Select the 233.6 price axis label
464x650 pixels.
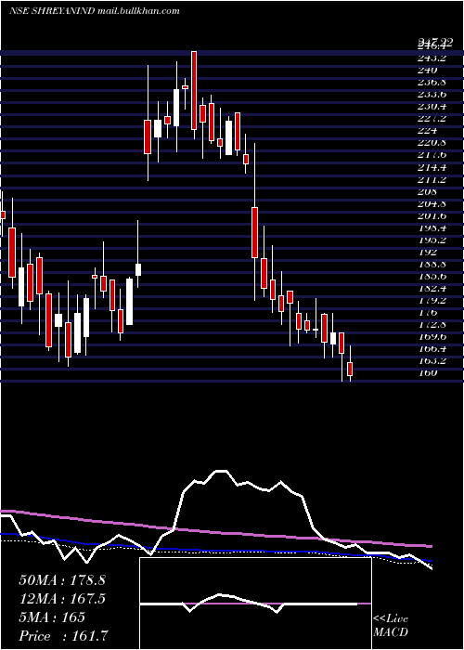[x=432, y=95]
